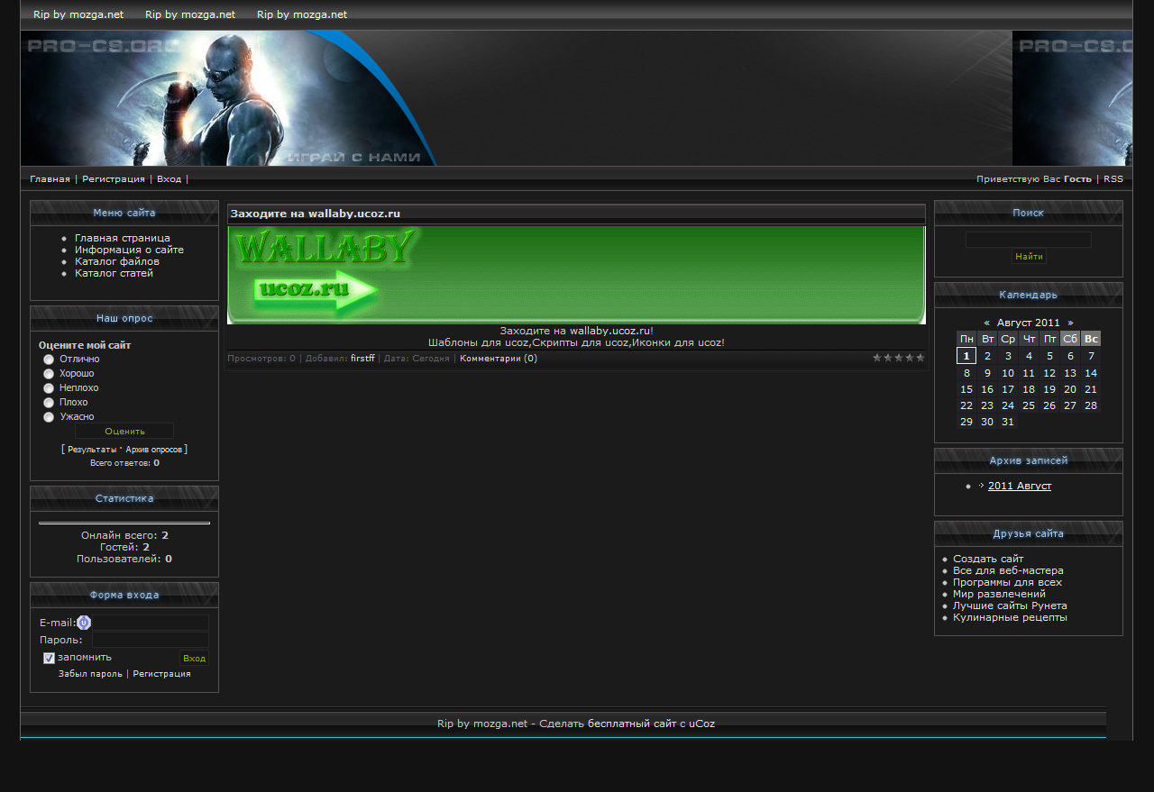Select the "Ужасно" poll option
This screenshot has height=792, width=1154.
click(x=49, y=417)
